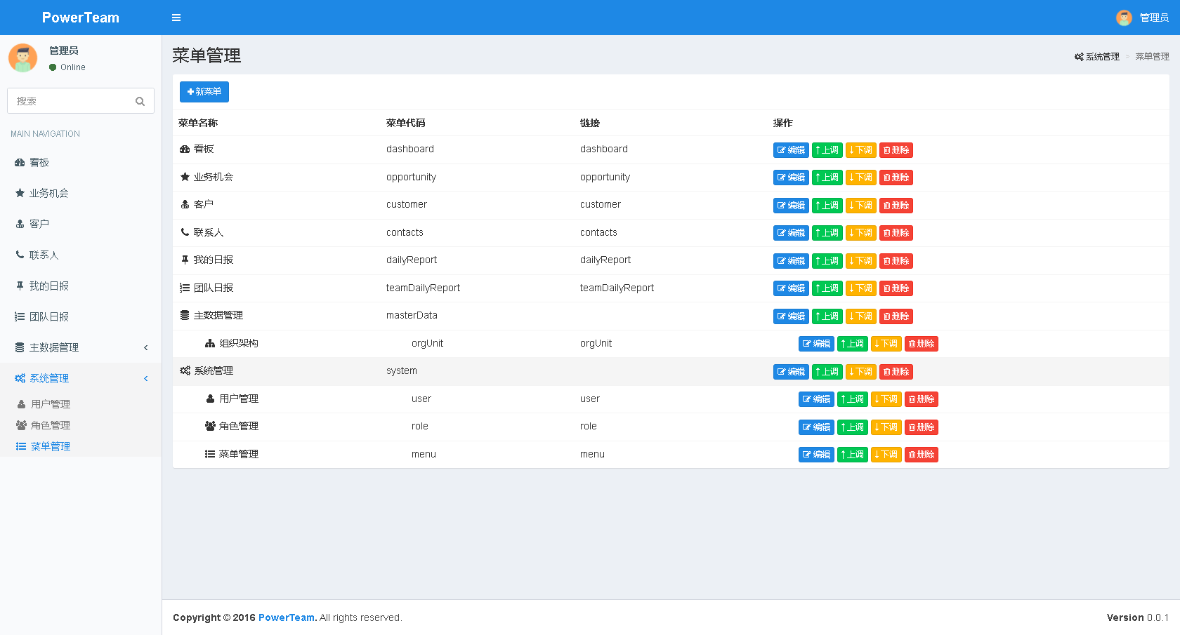The height and width of the screenshot is (635, 1180).
Task: Click the users icon next to 角色管理
Action: tap(22, 425)
